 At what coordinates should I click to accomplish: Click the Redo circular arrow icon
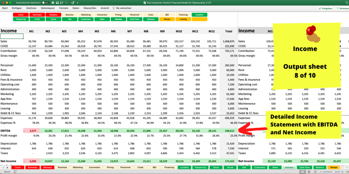pyautogui.click(x=73, y=3)
